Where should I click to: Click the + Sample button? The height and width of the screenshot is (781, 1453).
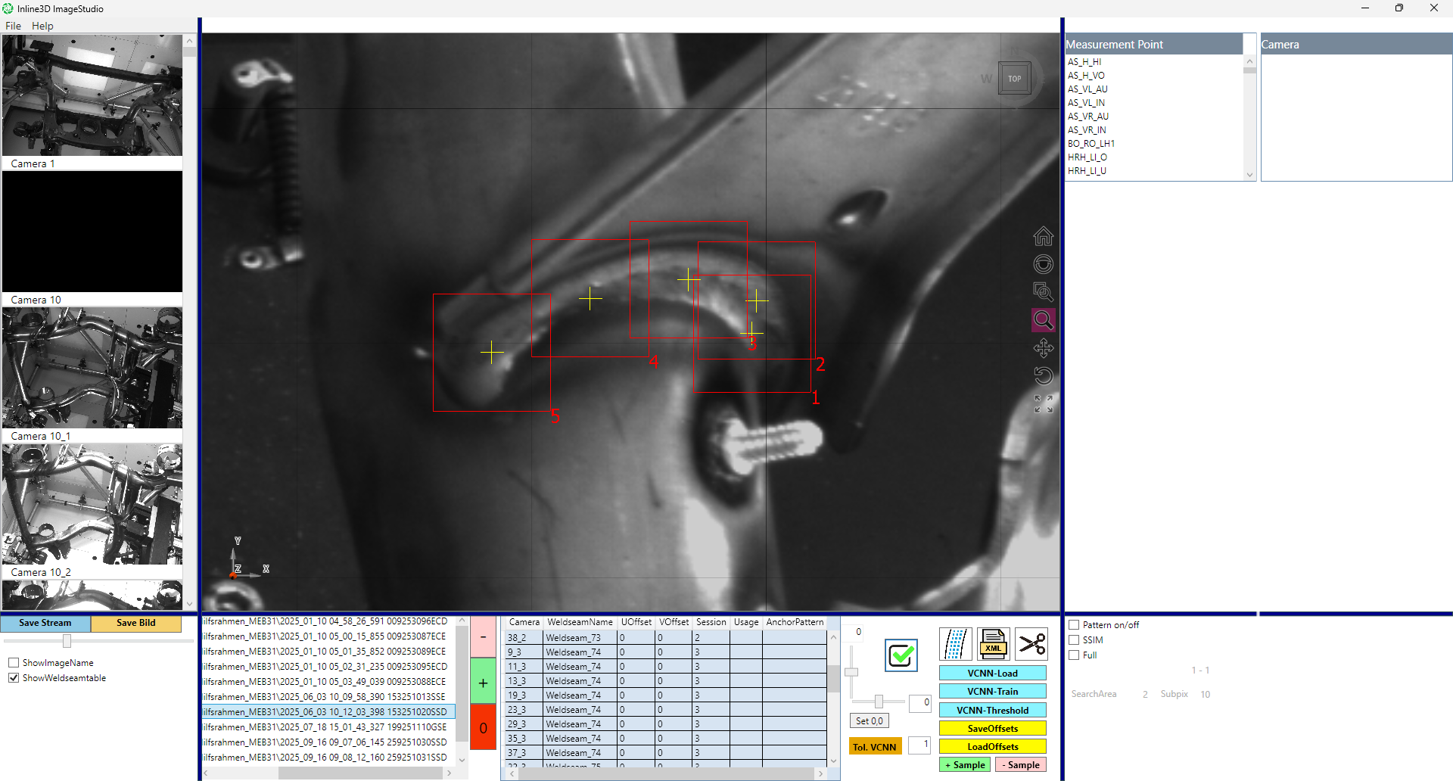tap(965, 765)
